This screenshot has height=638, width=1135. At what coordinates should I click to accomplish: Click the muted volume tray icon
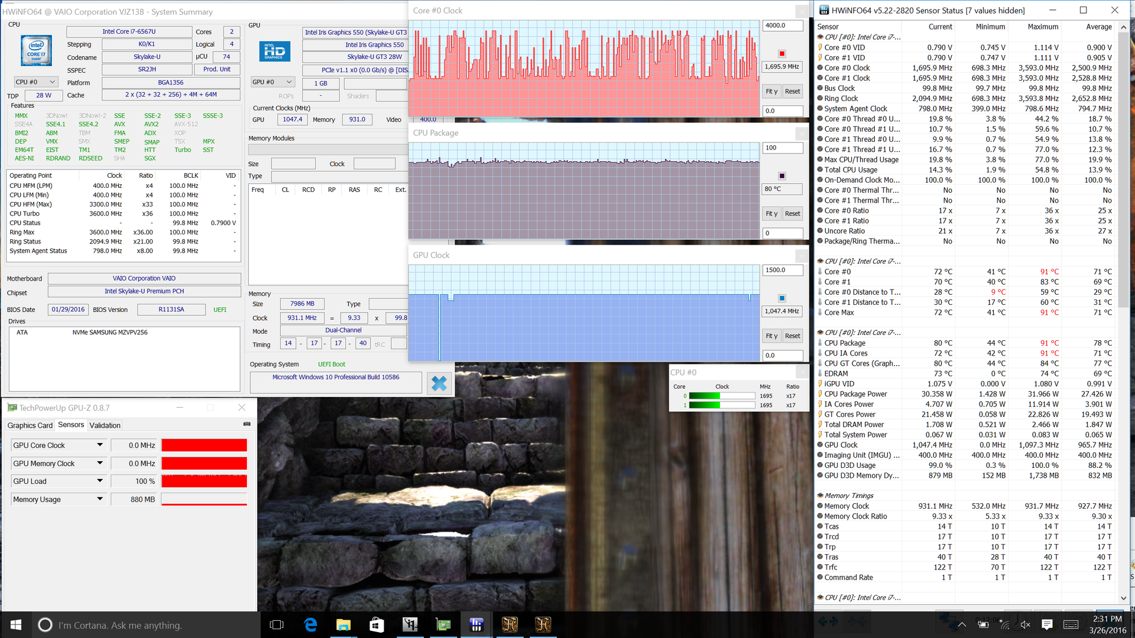(1026, 624)
